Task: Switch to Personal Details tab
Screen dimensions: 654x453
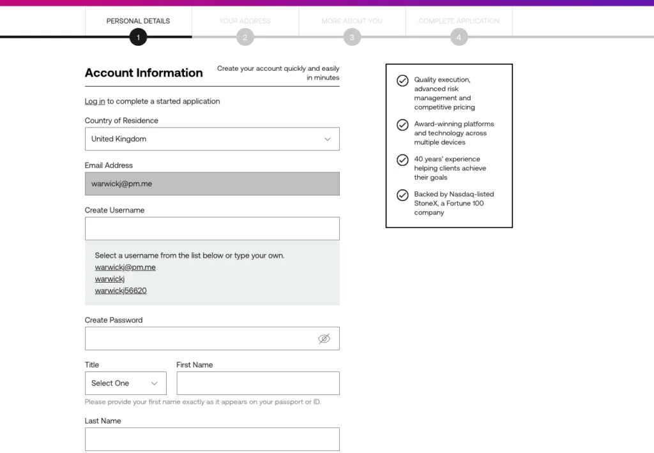Action: [x=138, y=21]
